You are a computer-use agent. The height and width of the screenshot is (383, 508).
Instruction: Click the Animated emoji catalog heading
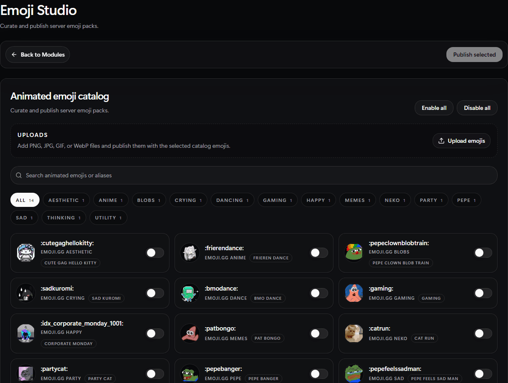60,97
